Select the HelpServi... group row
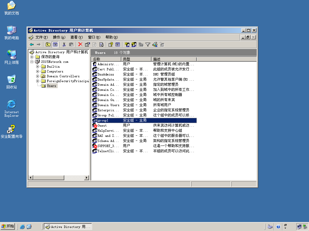Image resolution: width=309 pixels, height=231 pixels. click(x=144, y=131)
